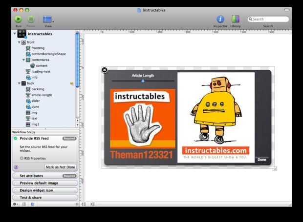
Task: Expand the Set attributes step
Action: tap(45, 176)
